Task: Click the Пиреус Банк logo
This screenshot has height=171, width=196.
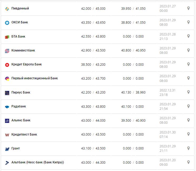Action: (x=7, y=92)
